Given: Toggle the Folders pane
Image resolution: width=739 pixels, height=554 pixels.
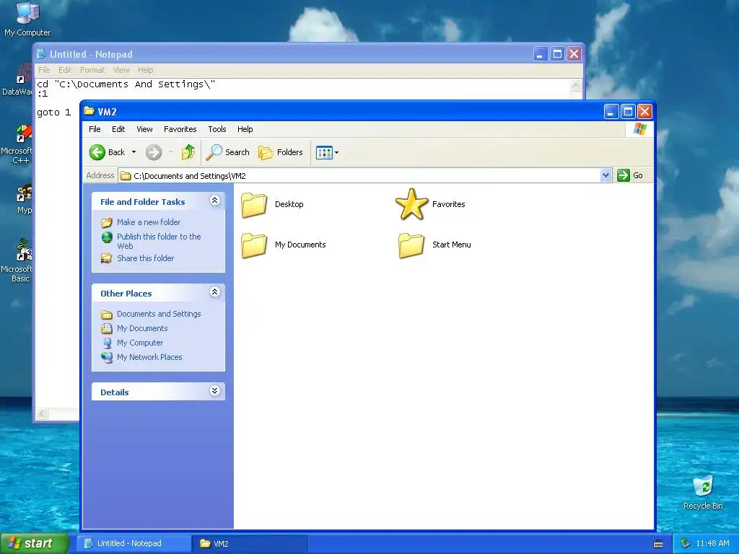Looking at the screenshot, I should click(281, 152).
